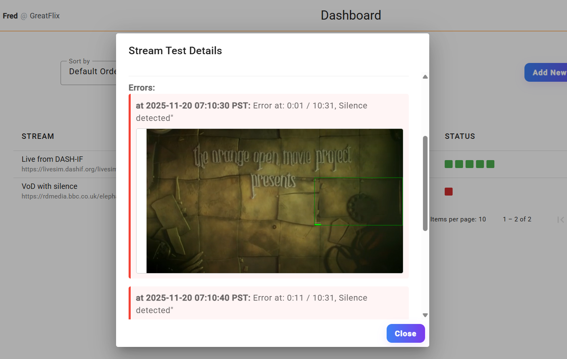
Task: Click the first green status square on DASH-IF row
Action: coord(448,164)
